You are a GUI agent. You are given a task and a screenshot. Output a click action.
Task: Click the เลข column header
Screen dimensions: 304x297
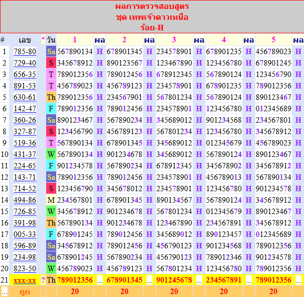click(x=24, y=40)
